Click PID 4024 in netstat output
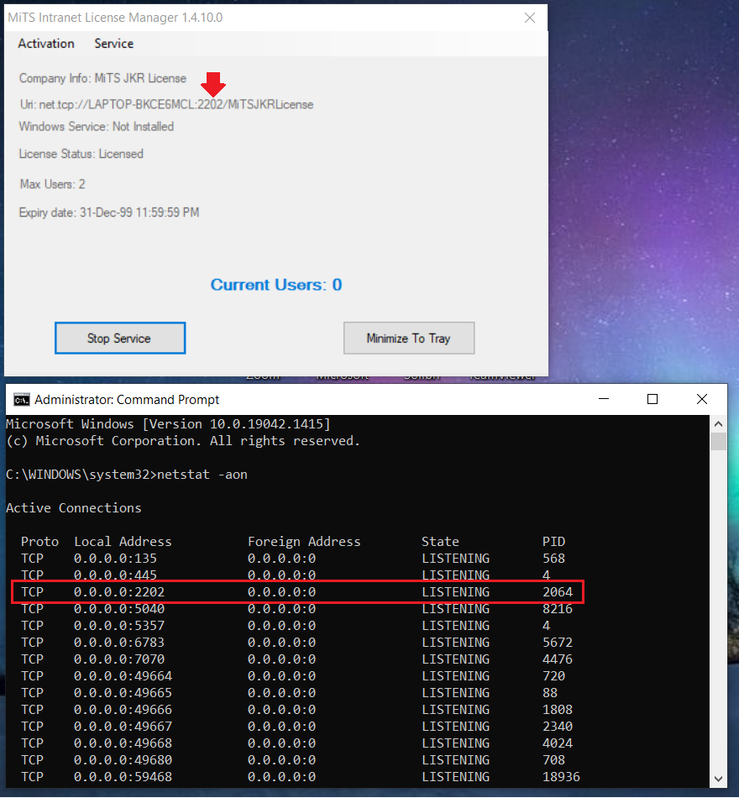The width and height of the screenshot is (739, 798). 558,743
